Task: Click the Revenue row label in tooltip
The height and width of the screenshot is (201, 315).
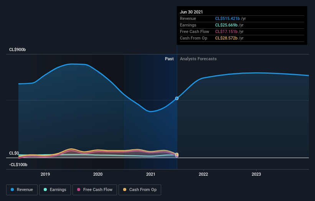Action: click(x=188, y=18)
